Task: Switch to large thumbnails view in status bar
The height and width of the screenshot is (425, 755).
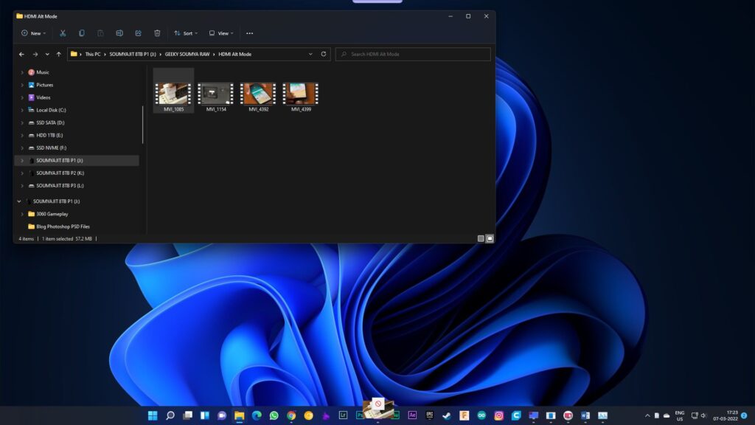Action: click(490, 238)
